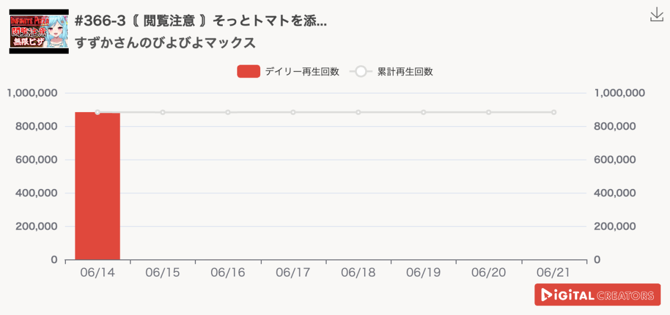Viewport: 670px width, 315px height.
Task: Click the 06/21 x-axis date label
Action: [554, 273]
